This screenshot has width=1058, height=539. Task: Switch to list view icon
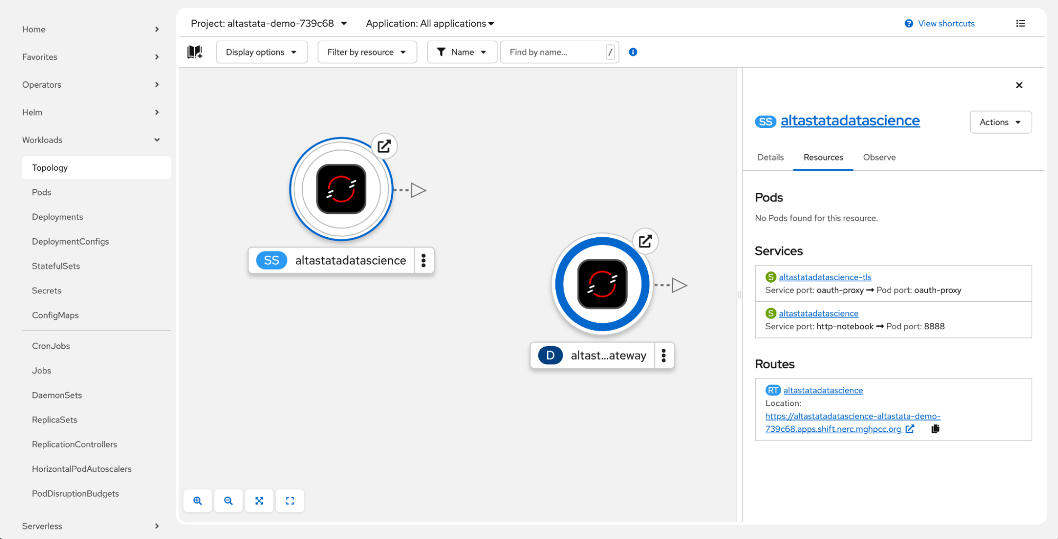1020,23
